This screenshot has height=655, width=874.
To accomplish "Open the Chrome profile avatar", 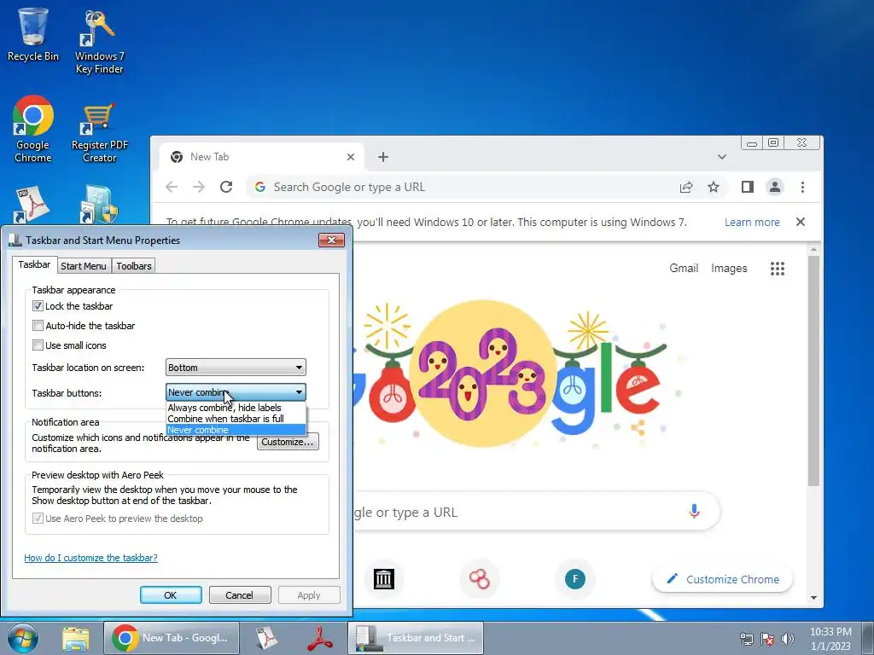I will (x=775, y=187).
